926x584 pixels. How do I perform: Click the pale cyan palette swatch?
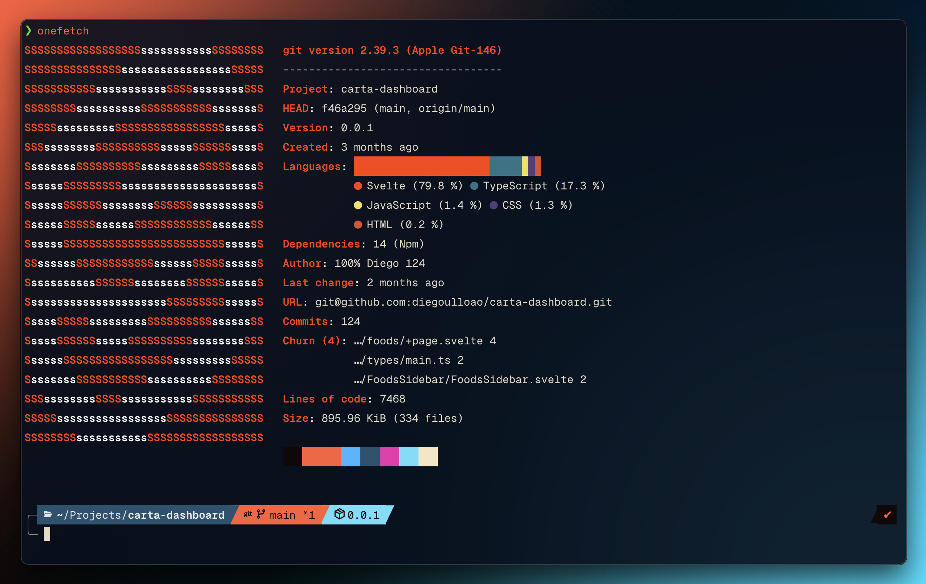coord(409,456)
